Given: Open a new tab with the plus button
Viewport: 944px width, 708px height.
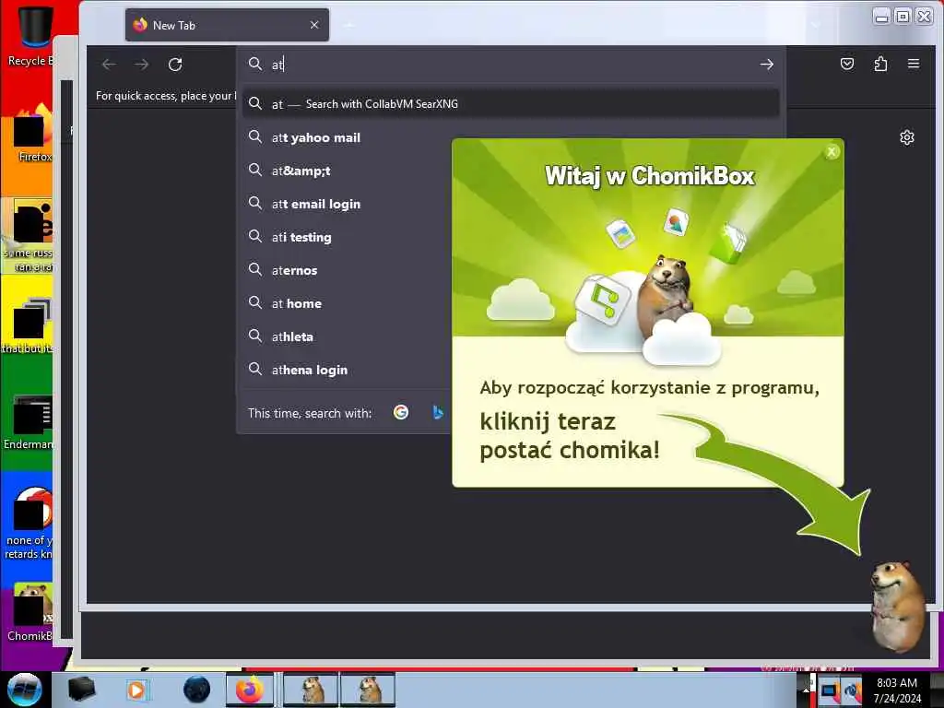Looking at the screenshot, I should point(349,25).
